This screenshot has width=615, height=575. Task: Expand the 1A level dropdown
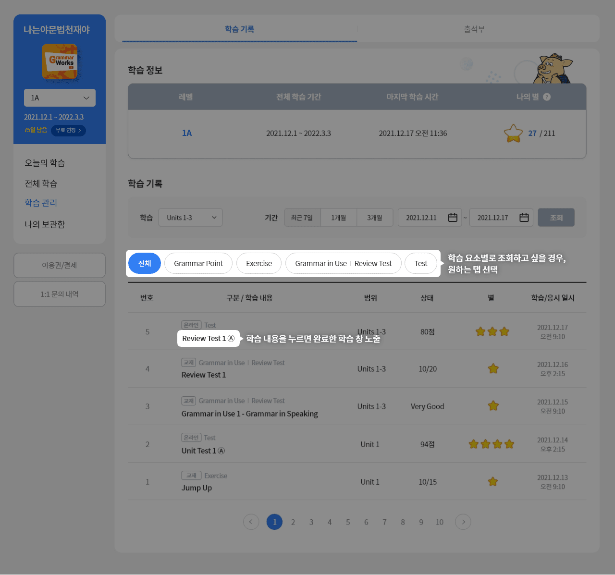(60, 98)
